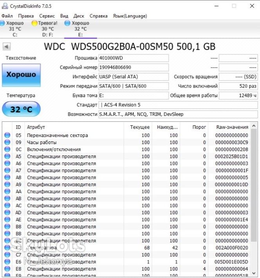
Task: Click status icon for attribute BB
Action: pos(7,233)
